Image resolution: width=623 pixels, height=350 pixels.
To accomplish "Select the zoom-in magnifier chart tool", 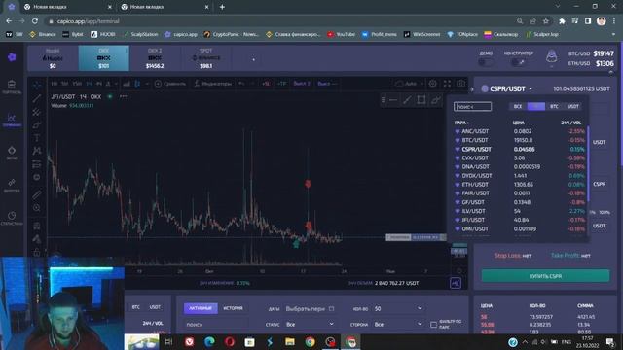I will click(37, 207).
